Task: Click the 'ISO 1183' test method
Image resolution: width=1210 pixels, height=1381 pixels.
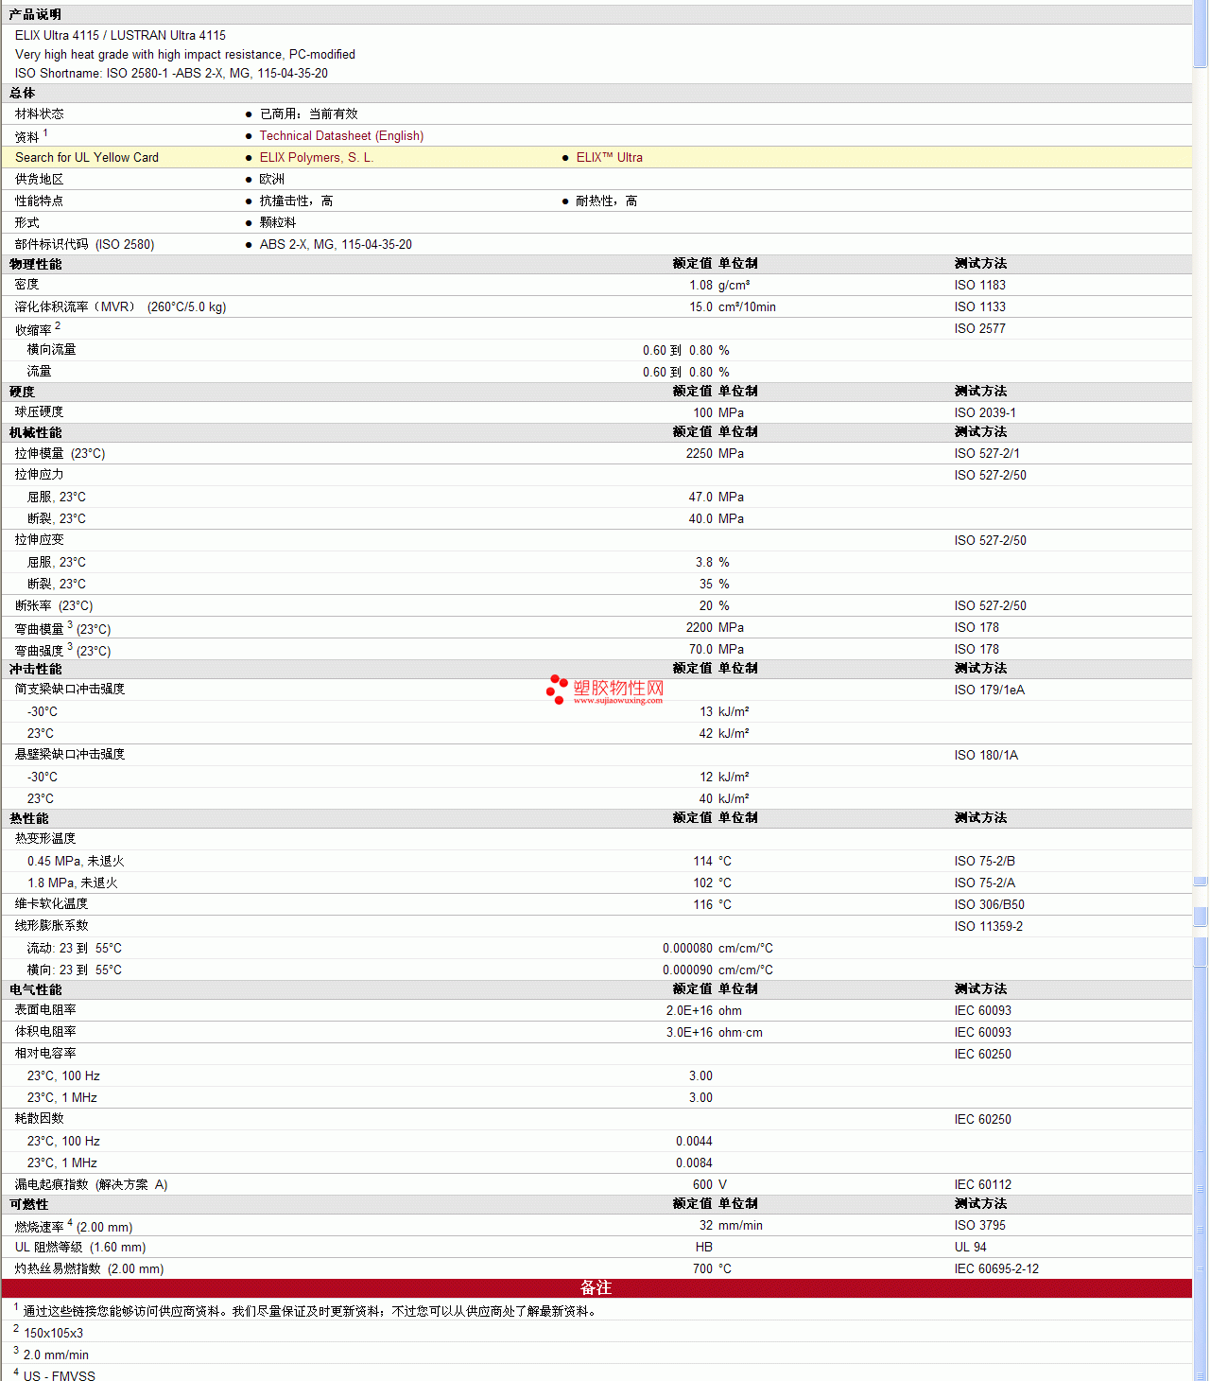Action: 980,286
